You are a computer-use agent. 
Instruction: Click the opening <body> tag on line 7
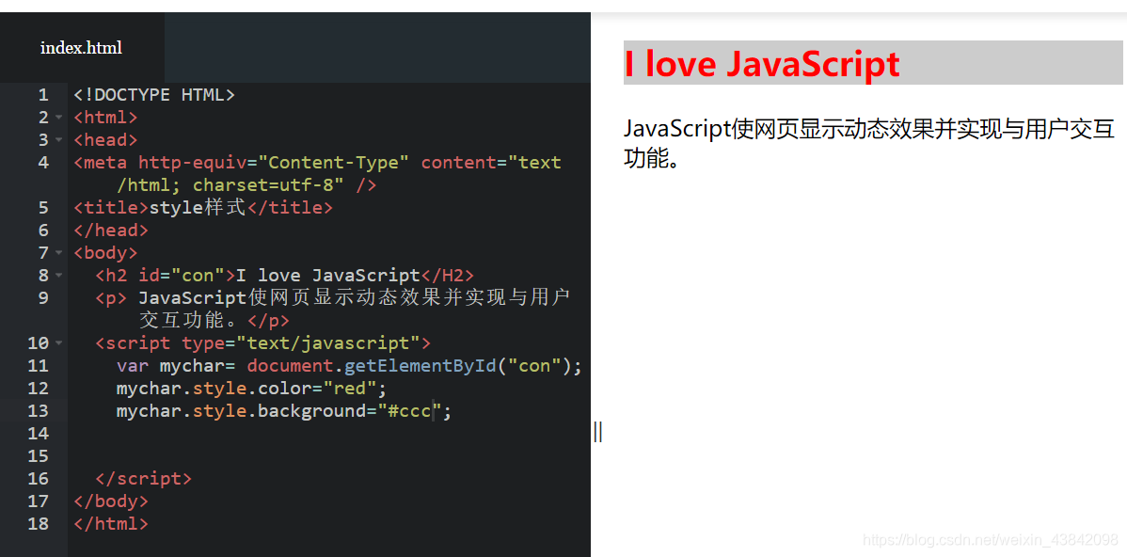coord(105,253)
